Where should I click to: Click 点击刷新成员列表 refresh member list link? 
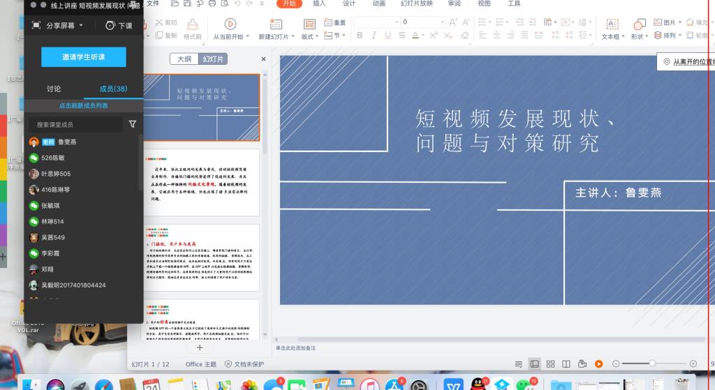point(84,106)
